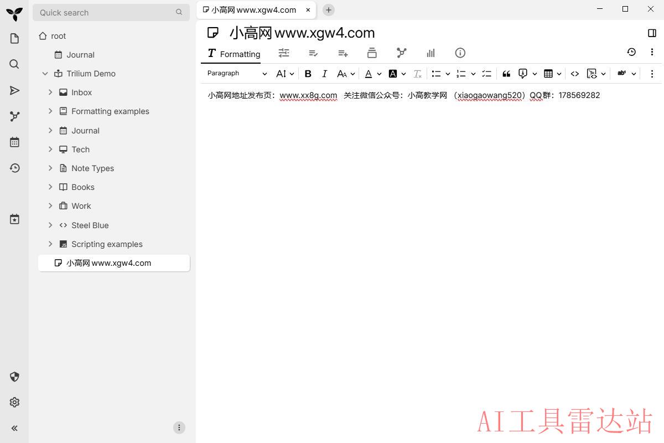This screenshot has width=664, height=443.
Task: Open Basic Properties ribbon tab
Action: (x=284, y=53)
